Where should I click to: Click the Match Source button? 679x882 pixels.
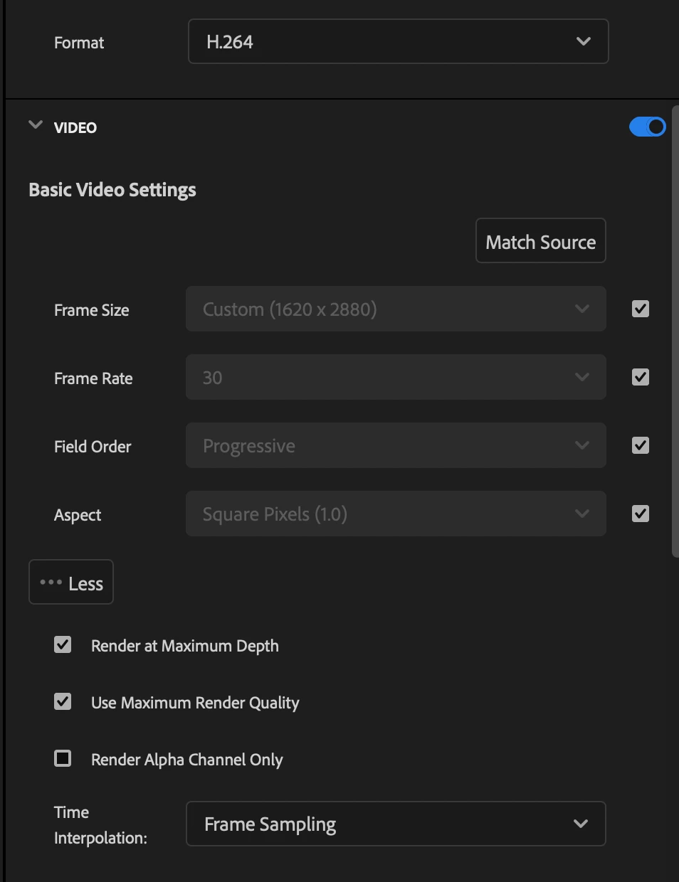tap(540, 241)
